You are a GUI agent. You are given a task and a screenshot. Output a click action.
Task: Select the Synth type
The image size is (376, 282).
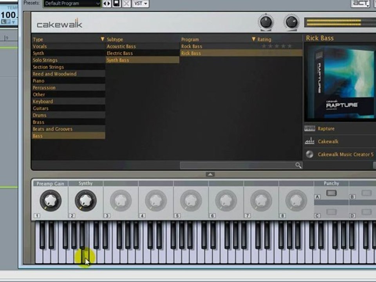click(68, 53)
